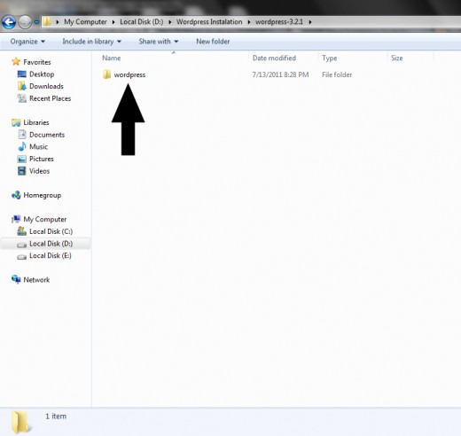Screen dimensions: 461x436
Task: Click the Music note icon
Action: point(22,146)
